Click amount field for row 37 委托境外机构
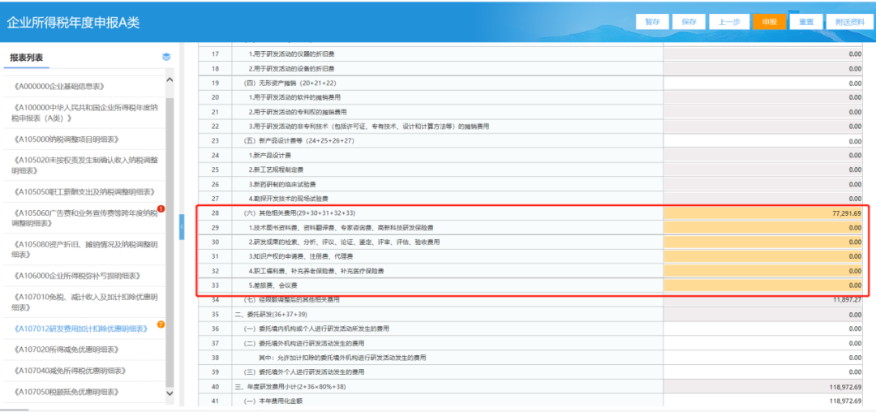Image resolution: width=876 pixels, height=412 pixels. click(764, 343)
